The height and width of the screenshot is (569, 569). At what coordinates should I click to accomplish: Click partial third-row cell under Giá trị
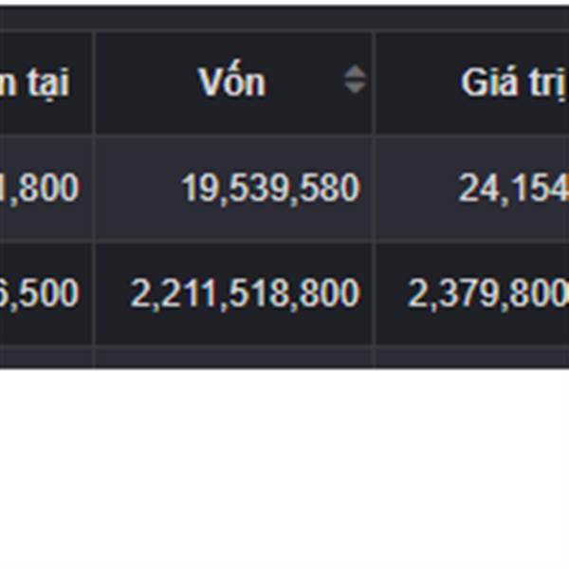(x=472, y=358)
